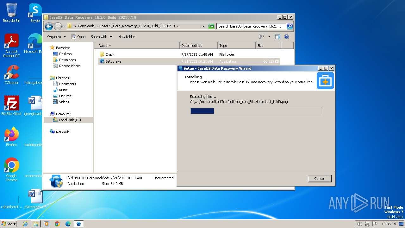Sort by the Size column header
Viewport: 405px width, 228px height.
click(x=268, y=46)
